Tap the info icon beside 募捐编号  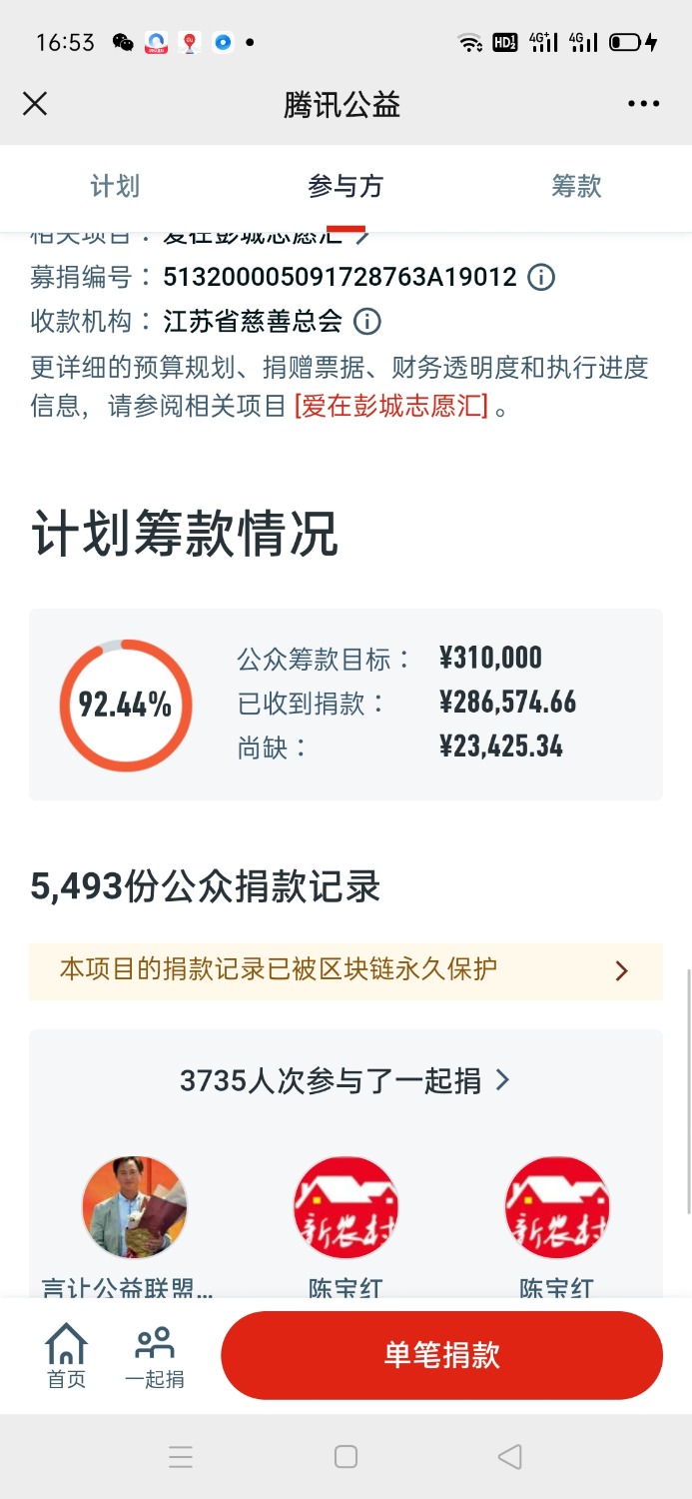540,277
